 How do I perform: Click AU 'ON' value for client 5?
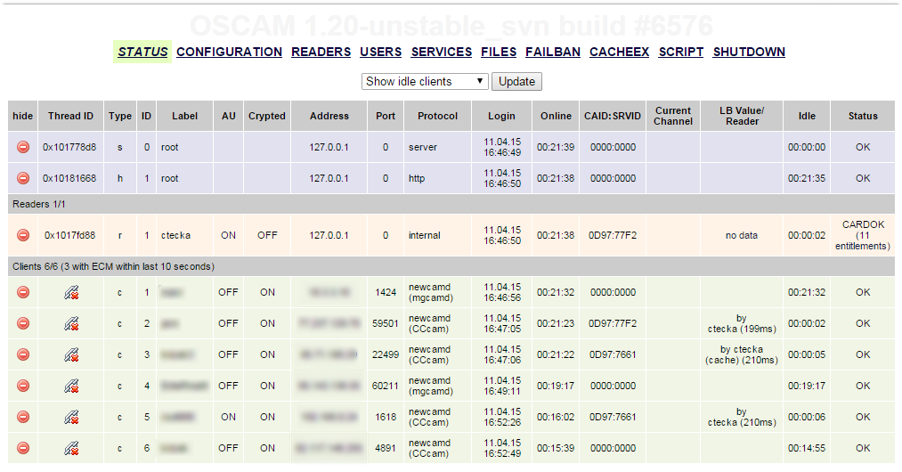pos(228,417)
